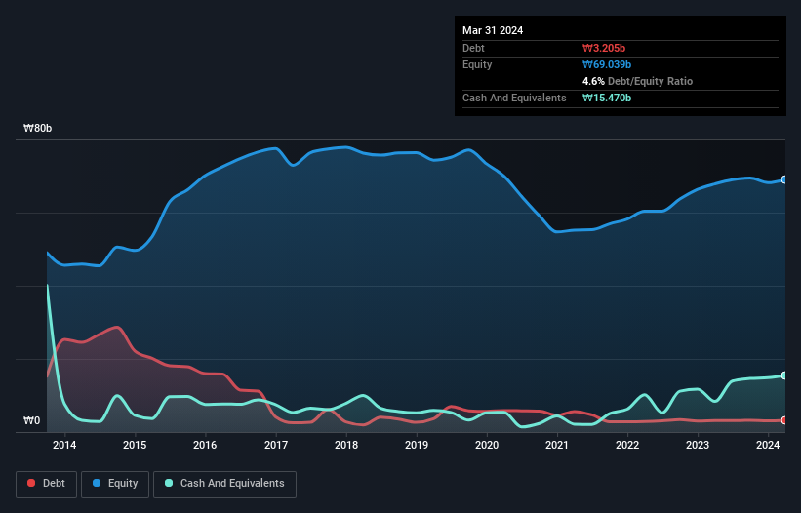This screenshot has width=801, height=513.
Task: Select the Equity endpoint marker on chart
Action: coord(784,179)
